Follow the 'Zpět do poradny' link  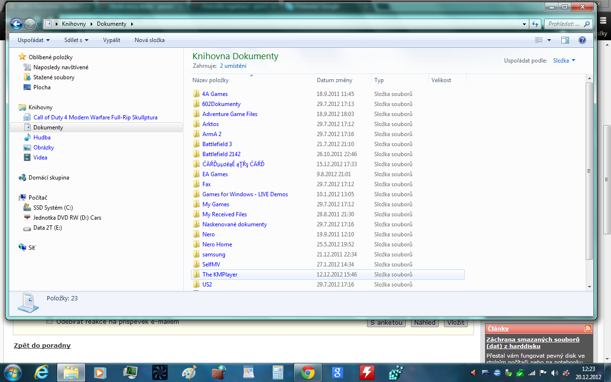(42, 345)
